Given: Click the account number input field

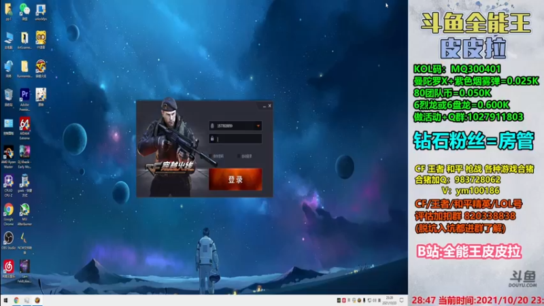Looking at the screenshot, I should [x=235, y=126].
